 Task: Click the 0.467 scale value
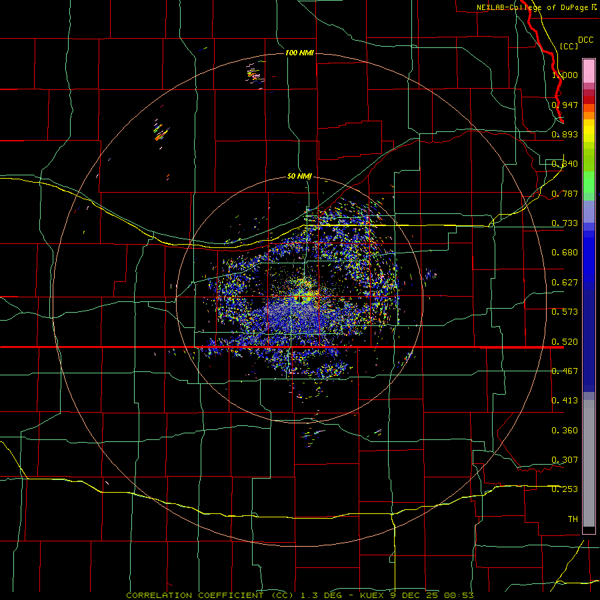point(565,371)
